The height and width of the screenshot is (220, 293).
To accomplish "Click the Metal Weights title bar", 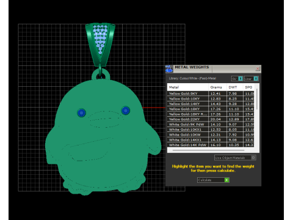I will (x=214, y=68).
